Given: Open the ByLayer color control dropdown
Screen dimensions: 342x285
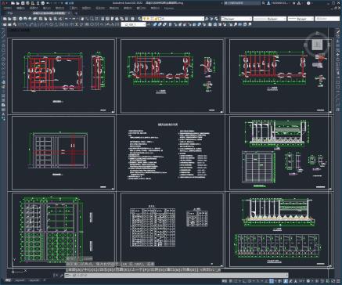Looking at the screenshot, I should point(236,19).
